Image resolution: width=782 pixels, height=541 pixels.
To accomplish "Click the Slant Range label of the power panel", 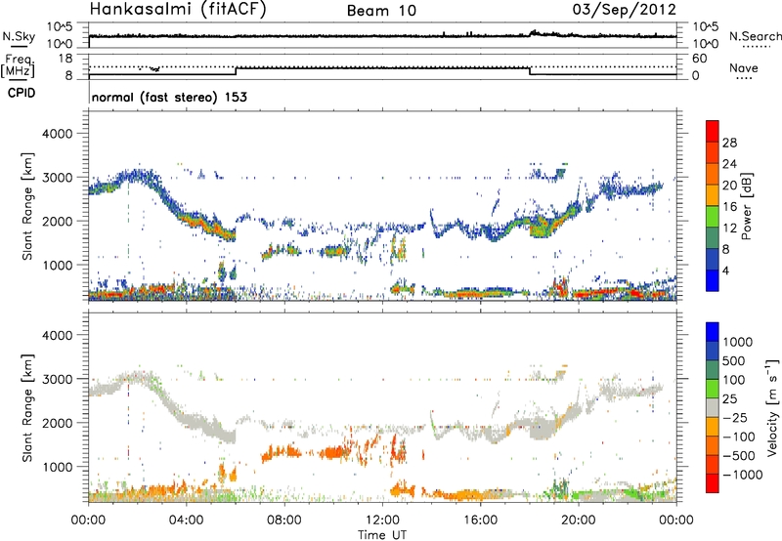I will [x=27, y=206].
